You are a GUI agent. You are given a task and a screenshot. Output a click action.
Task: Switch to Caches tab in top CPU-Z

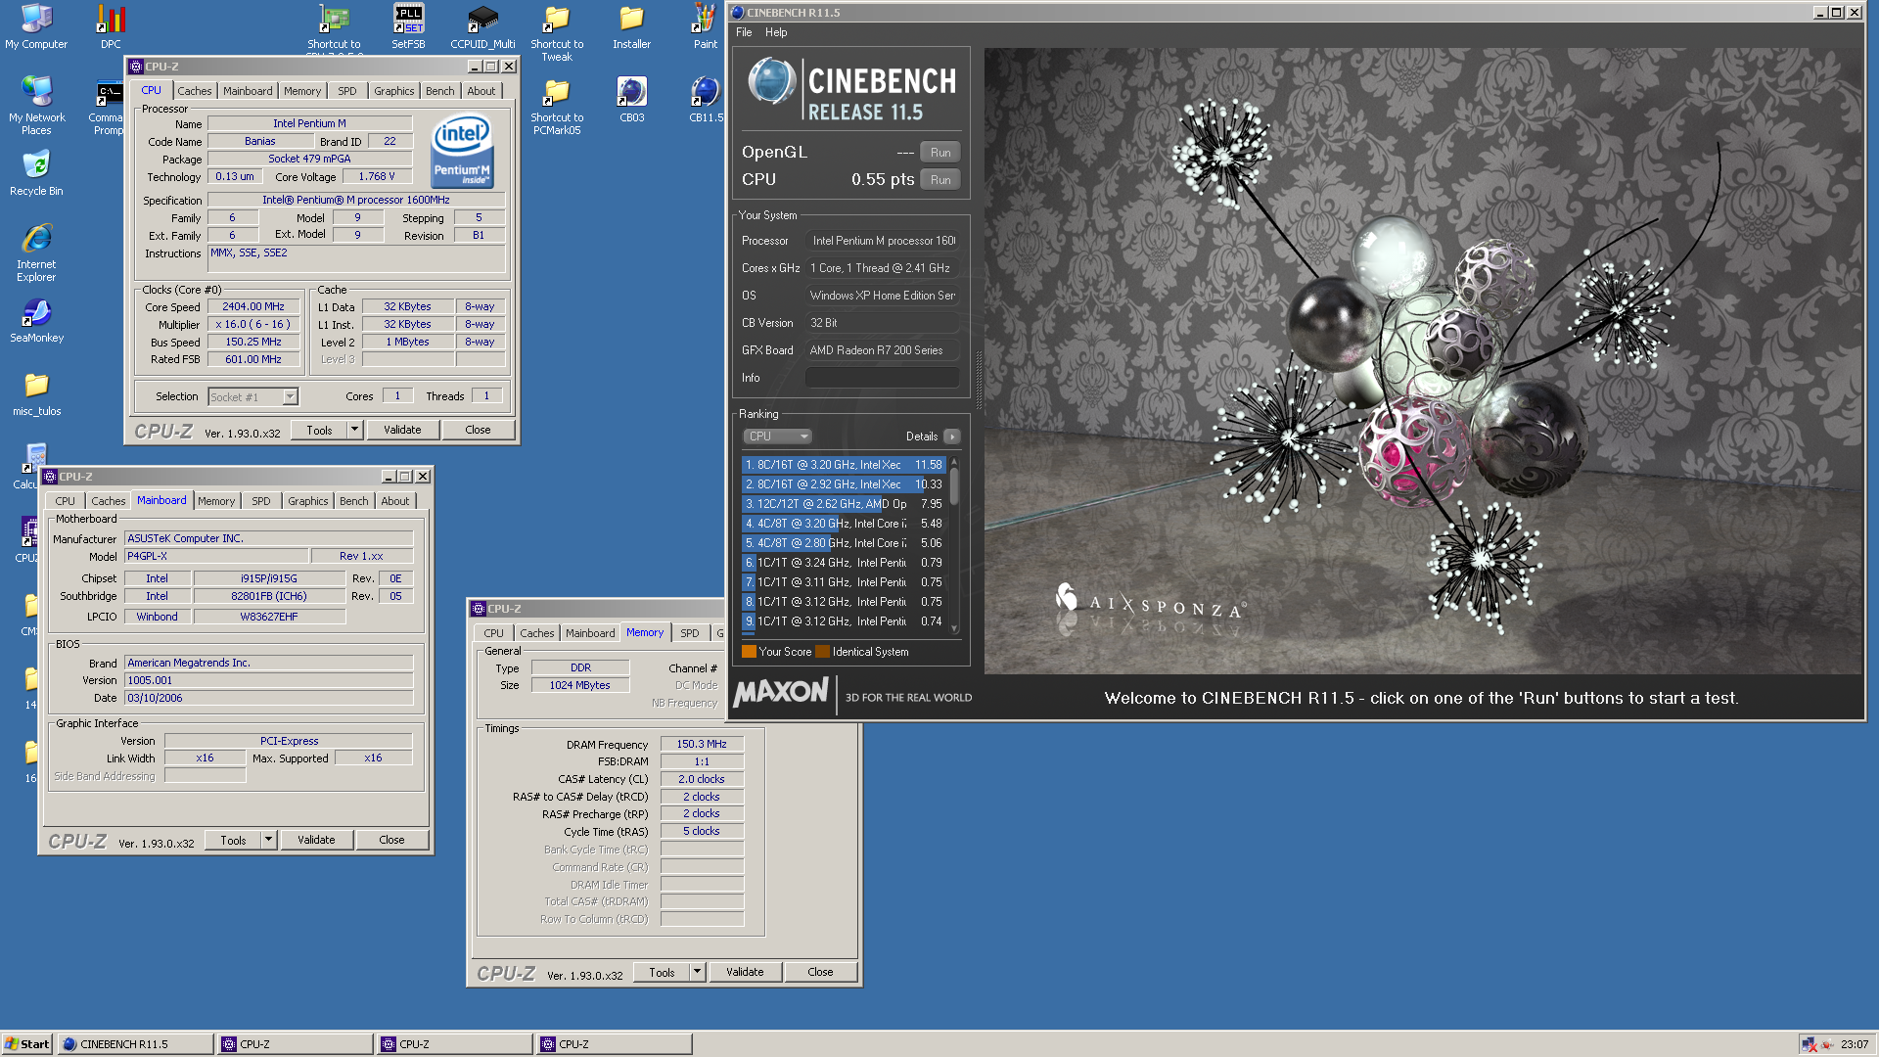[195, 91]
